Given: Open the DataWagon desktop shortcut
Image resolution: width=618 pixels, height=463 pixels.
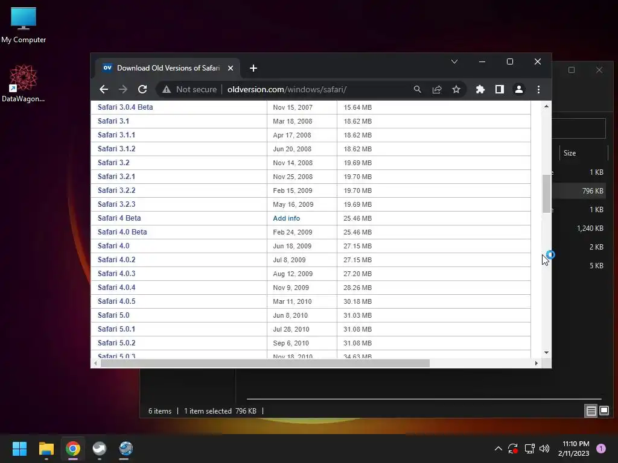Looking at the screenshot, I should click(24, 83).
